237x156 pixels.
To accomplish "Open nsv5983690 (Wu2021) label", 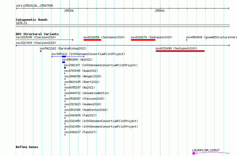I will 77,60.
